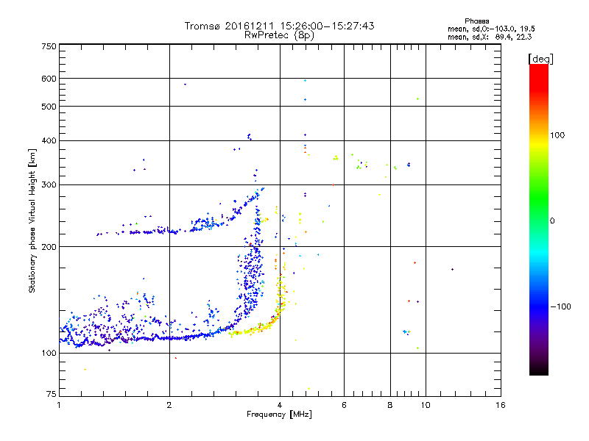Click the plot title 'Tromsø 20161211 15:26:00-15:27:43'
This screenshot has height=441, width=589.
[x=279, y=26]
